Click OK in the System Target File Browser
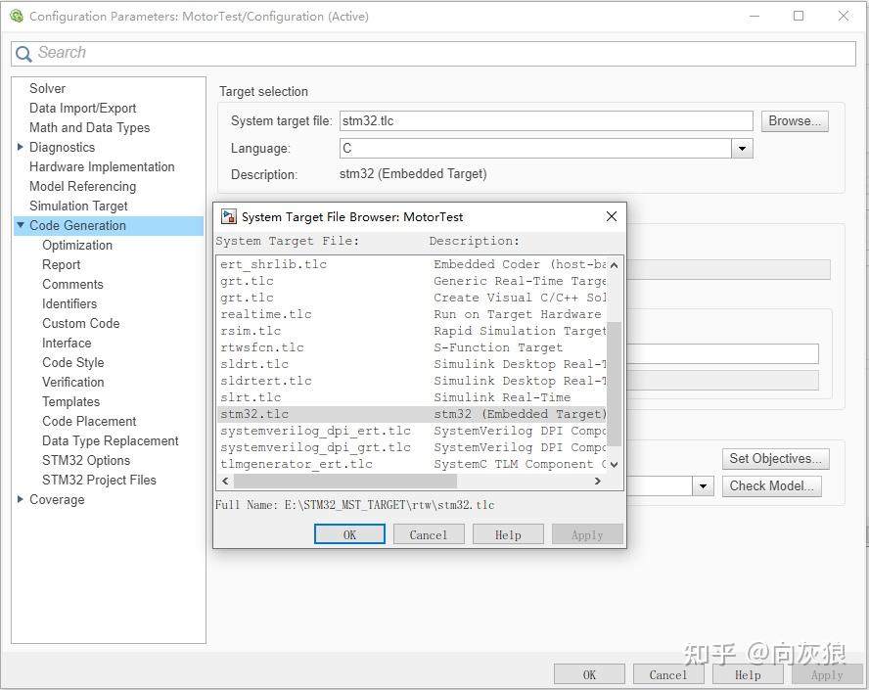This screenshot has width=869, height=690. pos(349,533)
